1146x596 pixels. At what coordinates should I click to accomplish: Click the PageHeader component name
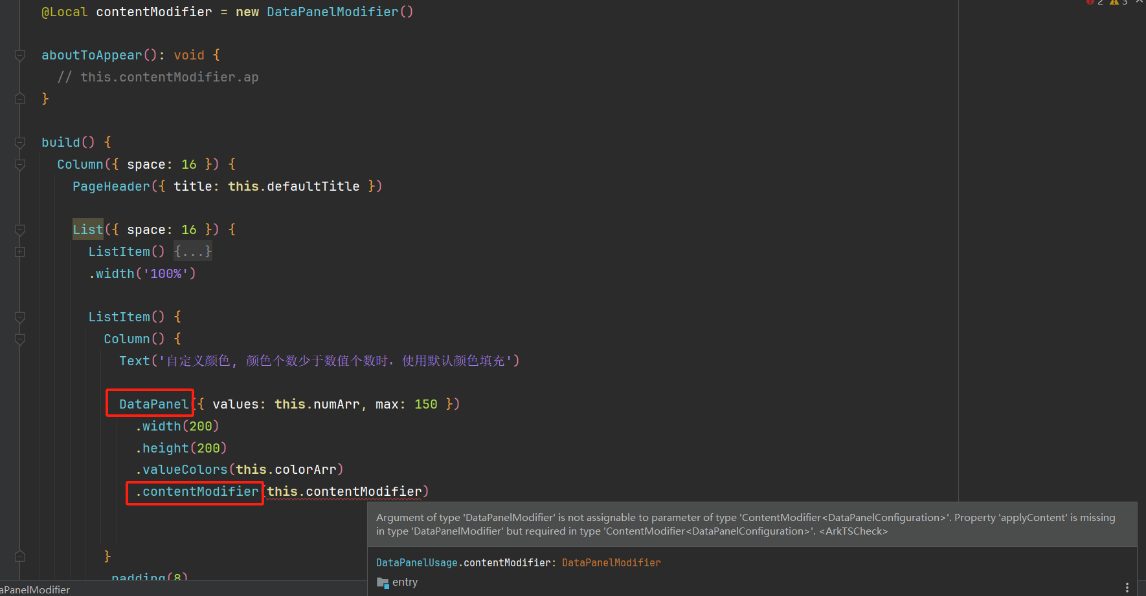point(111,187)
